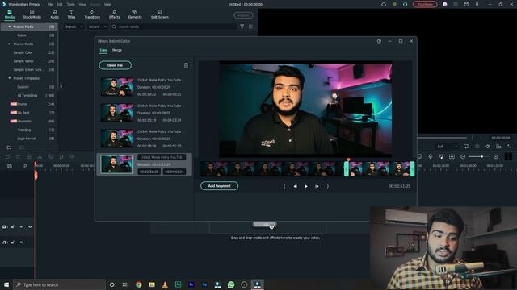517x290 pixels.
Task: Open the Effects tab
Action: click(114, 14)
